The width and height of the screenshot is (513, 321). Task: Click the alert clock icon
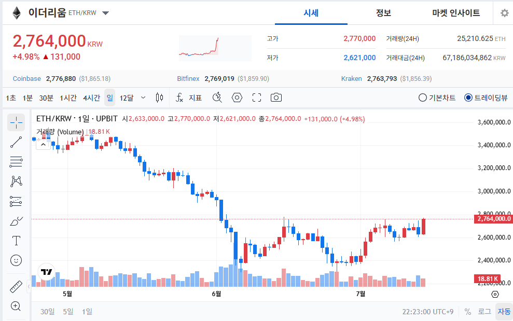click(217, 97)
